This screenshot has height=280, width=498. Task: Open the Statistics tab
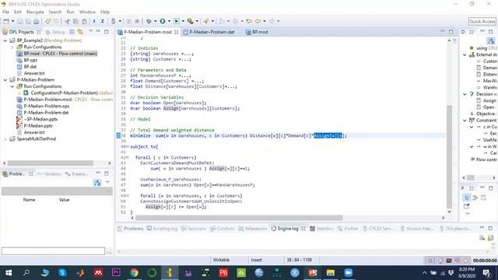(x=321, y=229)
